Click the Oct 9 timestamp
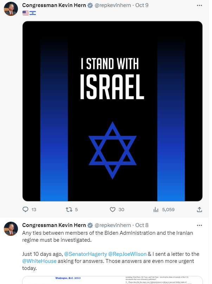Image resolution: width=212 pixels, height=284 pixels. tap(142, 6)
